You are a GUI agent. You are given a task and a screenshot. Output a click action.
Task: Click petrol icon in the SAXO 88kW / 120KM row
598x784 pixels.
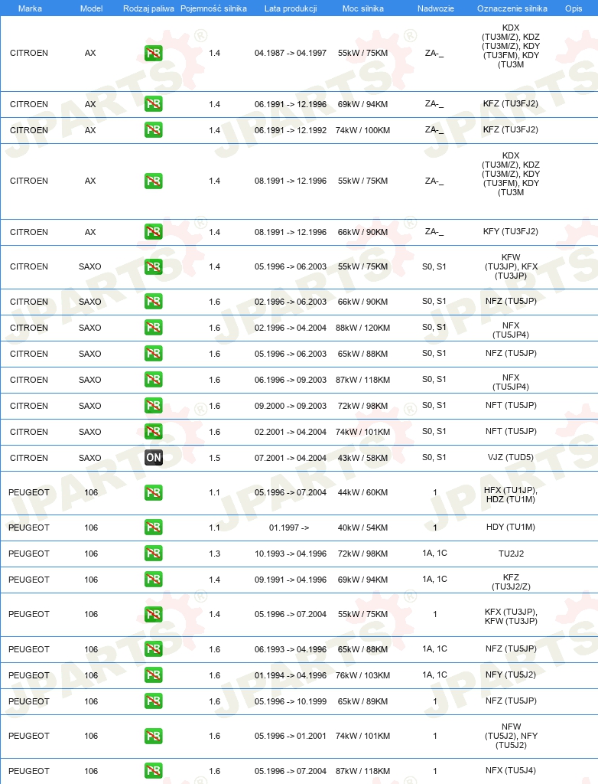click(154, 328)
